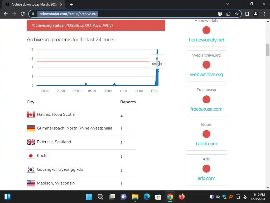Open File Explorer from taskbar

(x=135, y=197)
